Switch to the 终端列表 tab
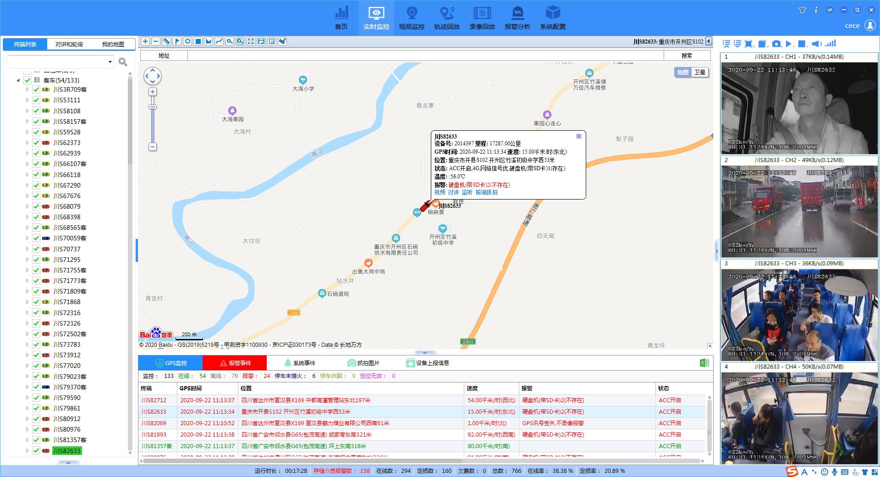Viewport: 880px width, 477px height. coord(25,44)
